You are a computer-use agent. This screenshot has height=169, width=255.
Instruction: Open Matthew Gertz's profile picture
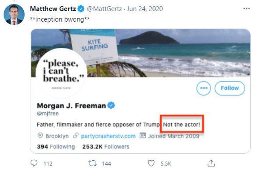14,15
